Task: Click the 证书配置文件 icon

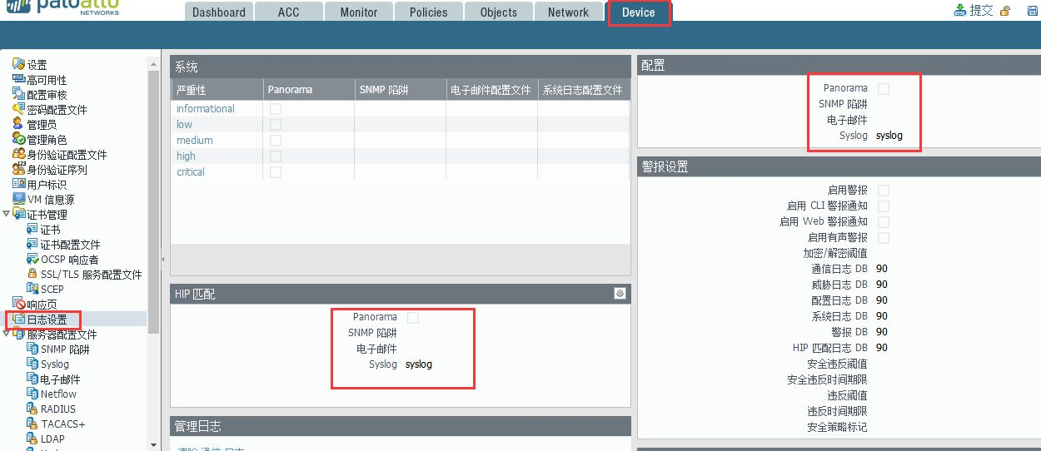Action: point(32,244)
